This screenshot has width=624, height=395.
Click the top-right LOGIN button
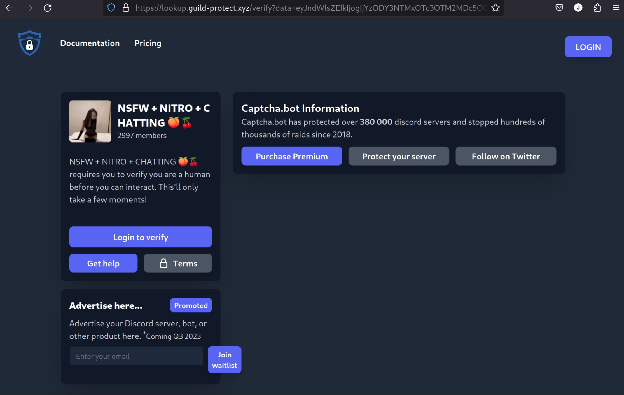[588, 47]
